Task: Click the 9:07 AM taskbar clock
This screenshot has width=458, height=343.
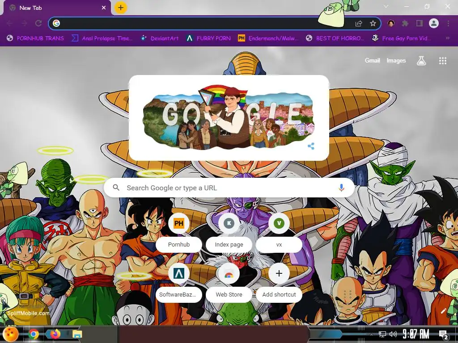Action: [x=416, y=334]
